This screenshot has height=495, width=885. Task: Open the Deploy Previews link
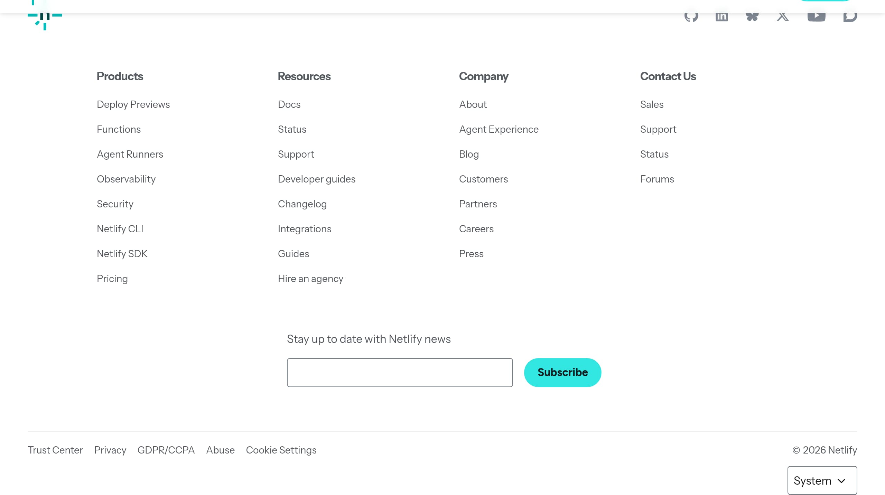(x=133, y=104)
